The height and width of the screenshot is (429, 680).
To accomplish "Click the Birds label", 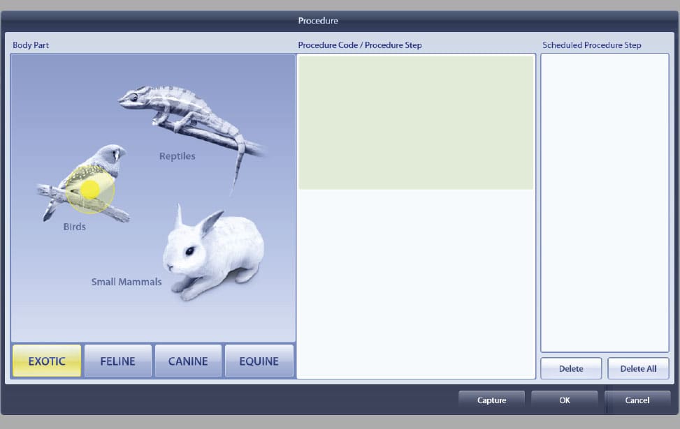I will (x=75, y=227).
